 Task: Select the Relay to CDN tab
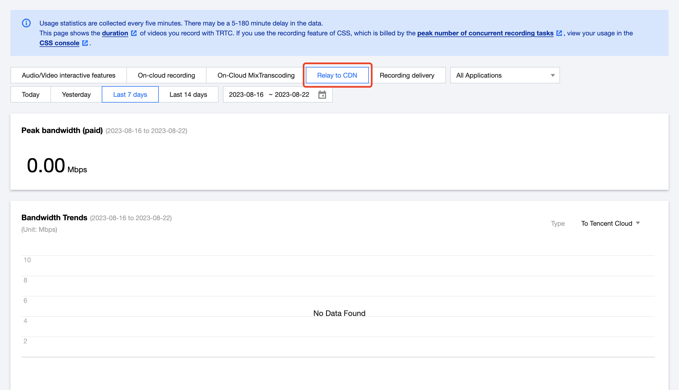coord(337,75)
